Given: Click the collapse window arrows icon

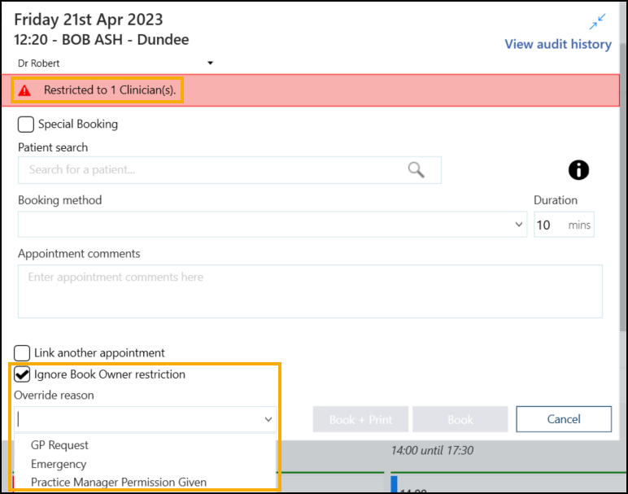Looking at the screenshot, I should (x=598, y=22).
